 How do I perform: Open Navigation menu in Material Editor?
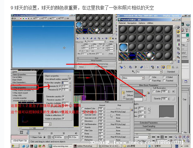click(132, 23)
